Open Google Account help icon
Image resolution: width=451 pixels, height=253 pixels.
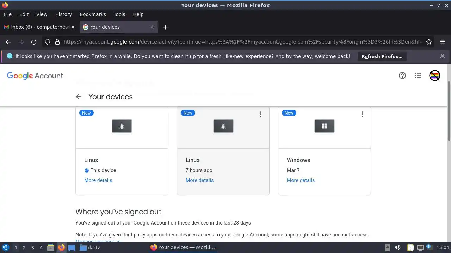pyautogui.click(x=402, y=76)
